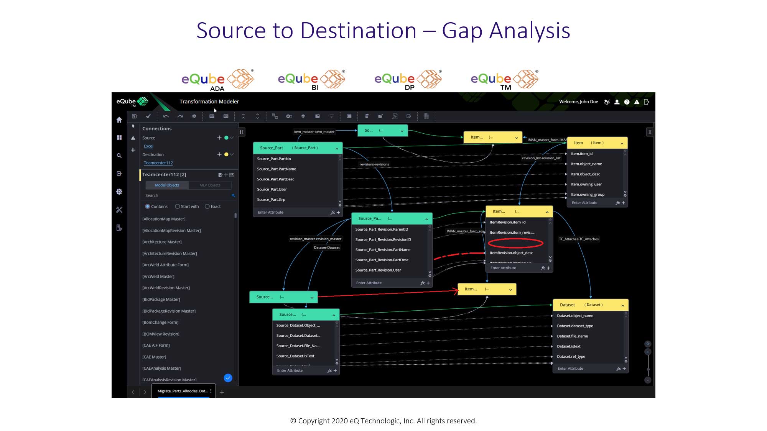Screen dimensions: 767x431
Task: Open the dashboard icon in left sidebar
Action: [119, 138]
